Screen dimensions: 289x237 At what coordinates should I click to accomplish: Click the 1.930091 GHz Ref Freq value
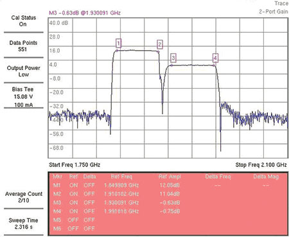click(121, 202)
